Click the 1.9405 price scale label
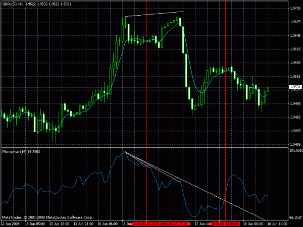The height and width of the screenshot is (227, 303). [x=295, y=144]
